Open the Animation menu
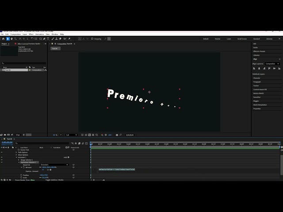The height and width of the screenshot is (212, 283). (39, 34)
